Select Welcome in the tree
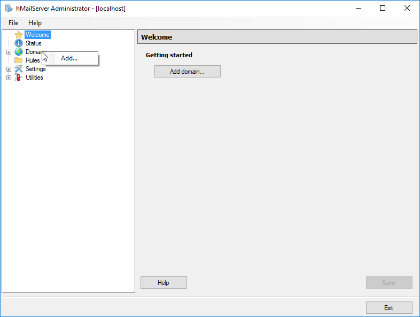Screen dimensions: 420x317 click(x=37, y=35)
